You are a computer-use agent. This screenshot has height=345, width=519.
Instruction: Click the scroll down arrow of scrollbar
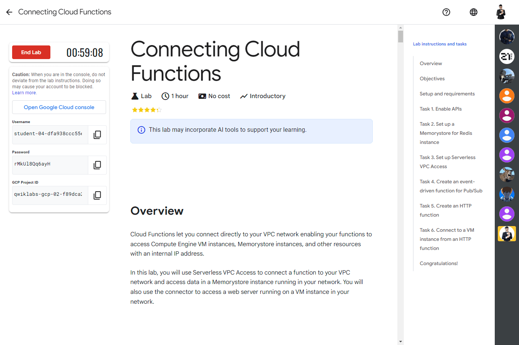[x=400, y=342]
